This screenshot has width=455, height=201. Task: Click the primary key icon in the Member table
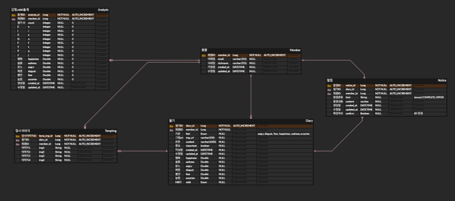tap(204, 55)
